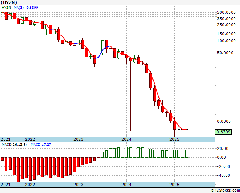Open the 12Stocks.com copyright link
The height and width of the screenshot is (193, 240).
coord(225,191)
